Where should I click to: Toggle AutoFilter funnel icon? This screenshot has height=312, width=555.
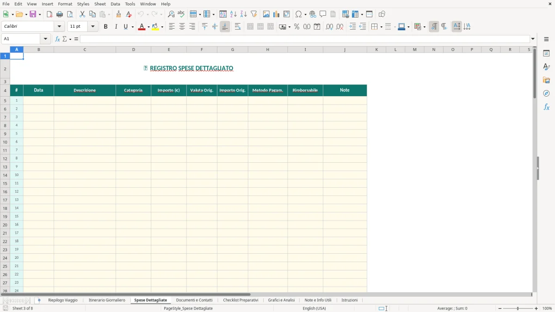click(x=254, y=14)
